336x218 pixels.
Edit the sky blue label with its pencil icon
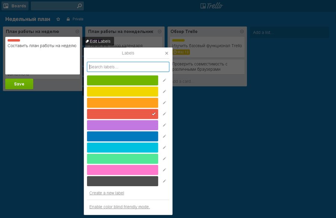click(x=164, y=147)
